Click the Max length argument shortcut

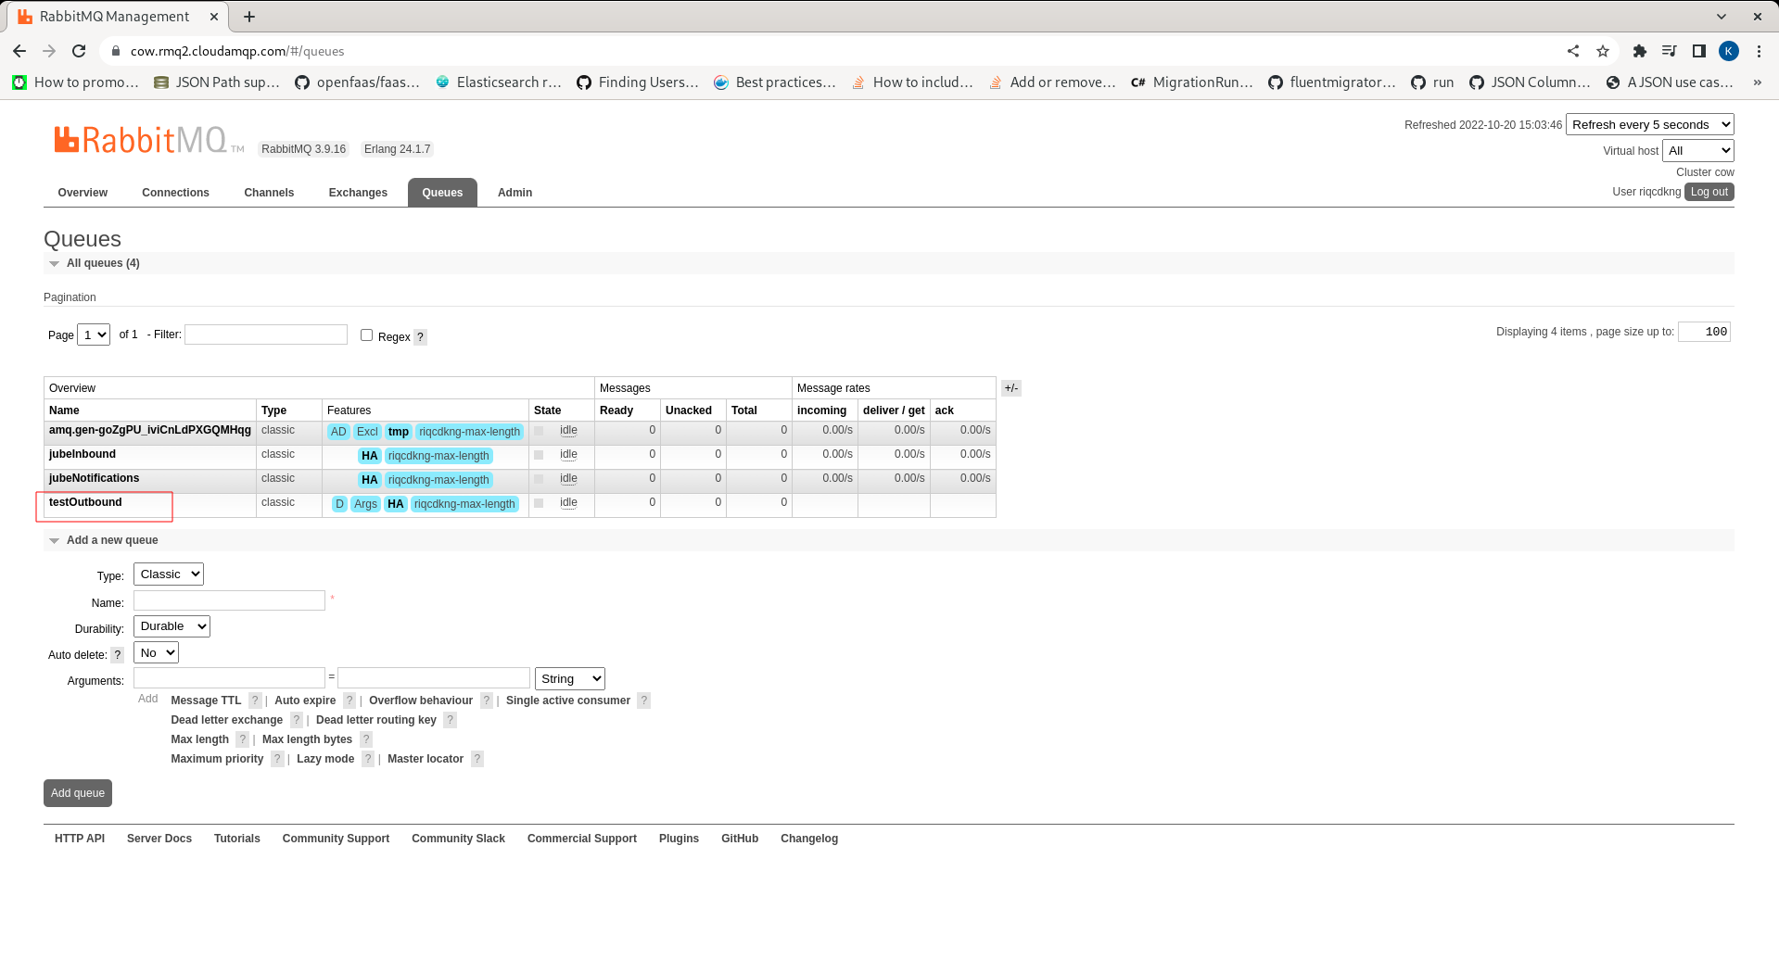coord(199,739)
